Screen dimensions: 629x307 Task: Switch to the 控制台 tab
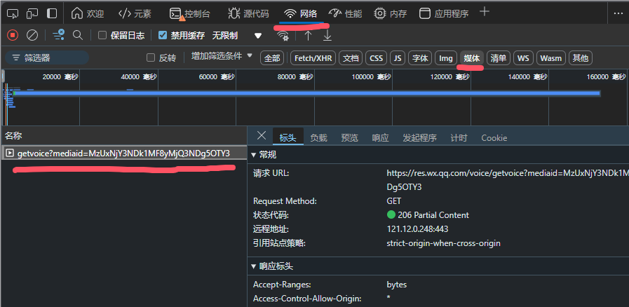pos(189,13)
